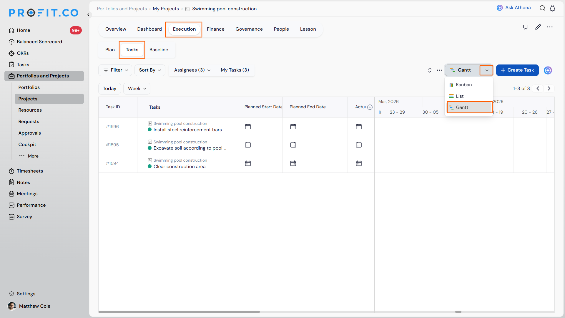The width and height of the screenshot is (565, 318).
Task: Open planned end date calendar for task #1595
Action: click(293, 145)
